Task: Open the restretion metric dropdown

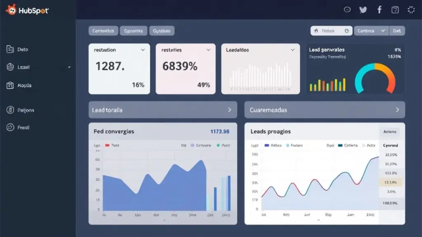Action: pos(143,50)
